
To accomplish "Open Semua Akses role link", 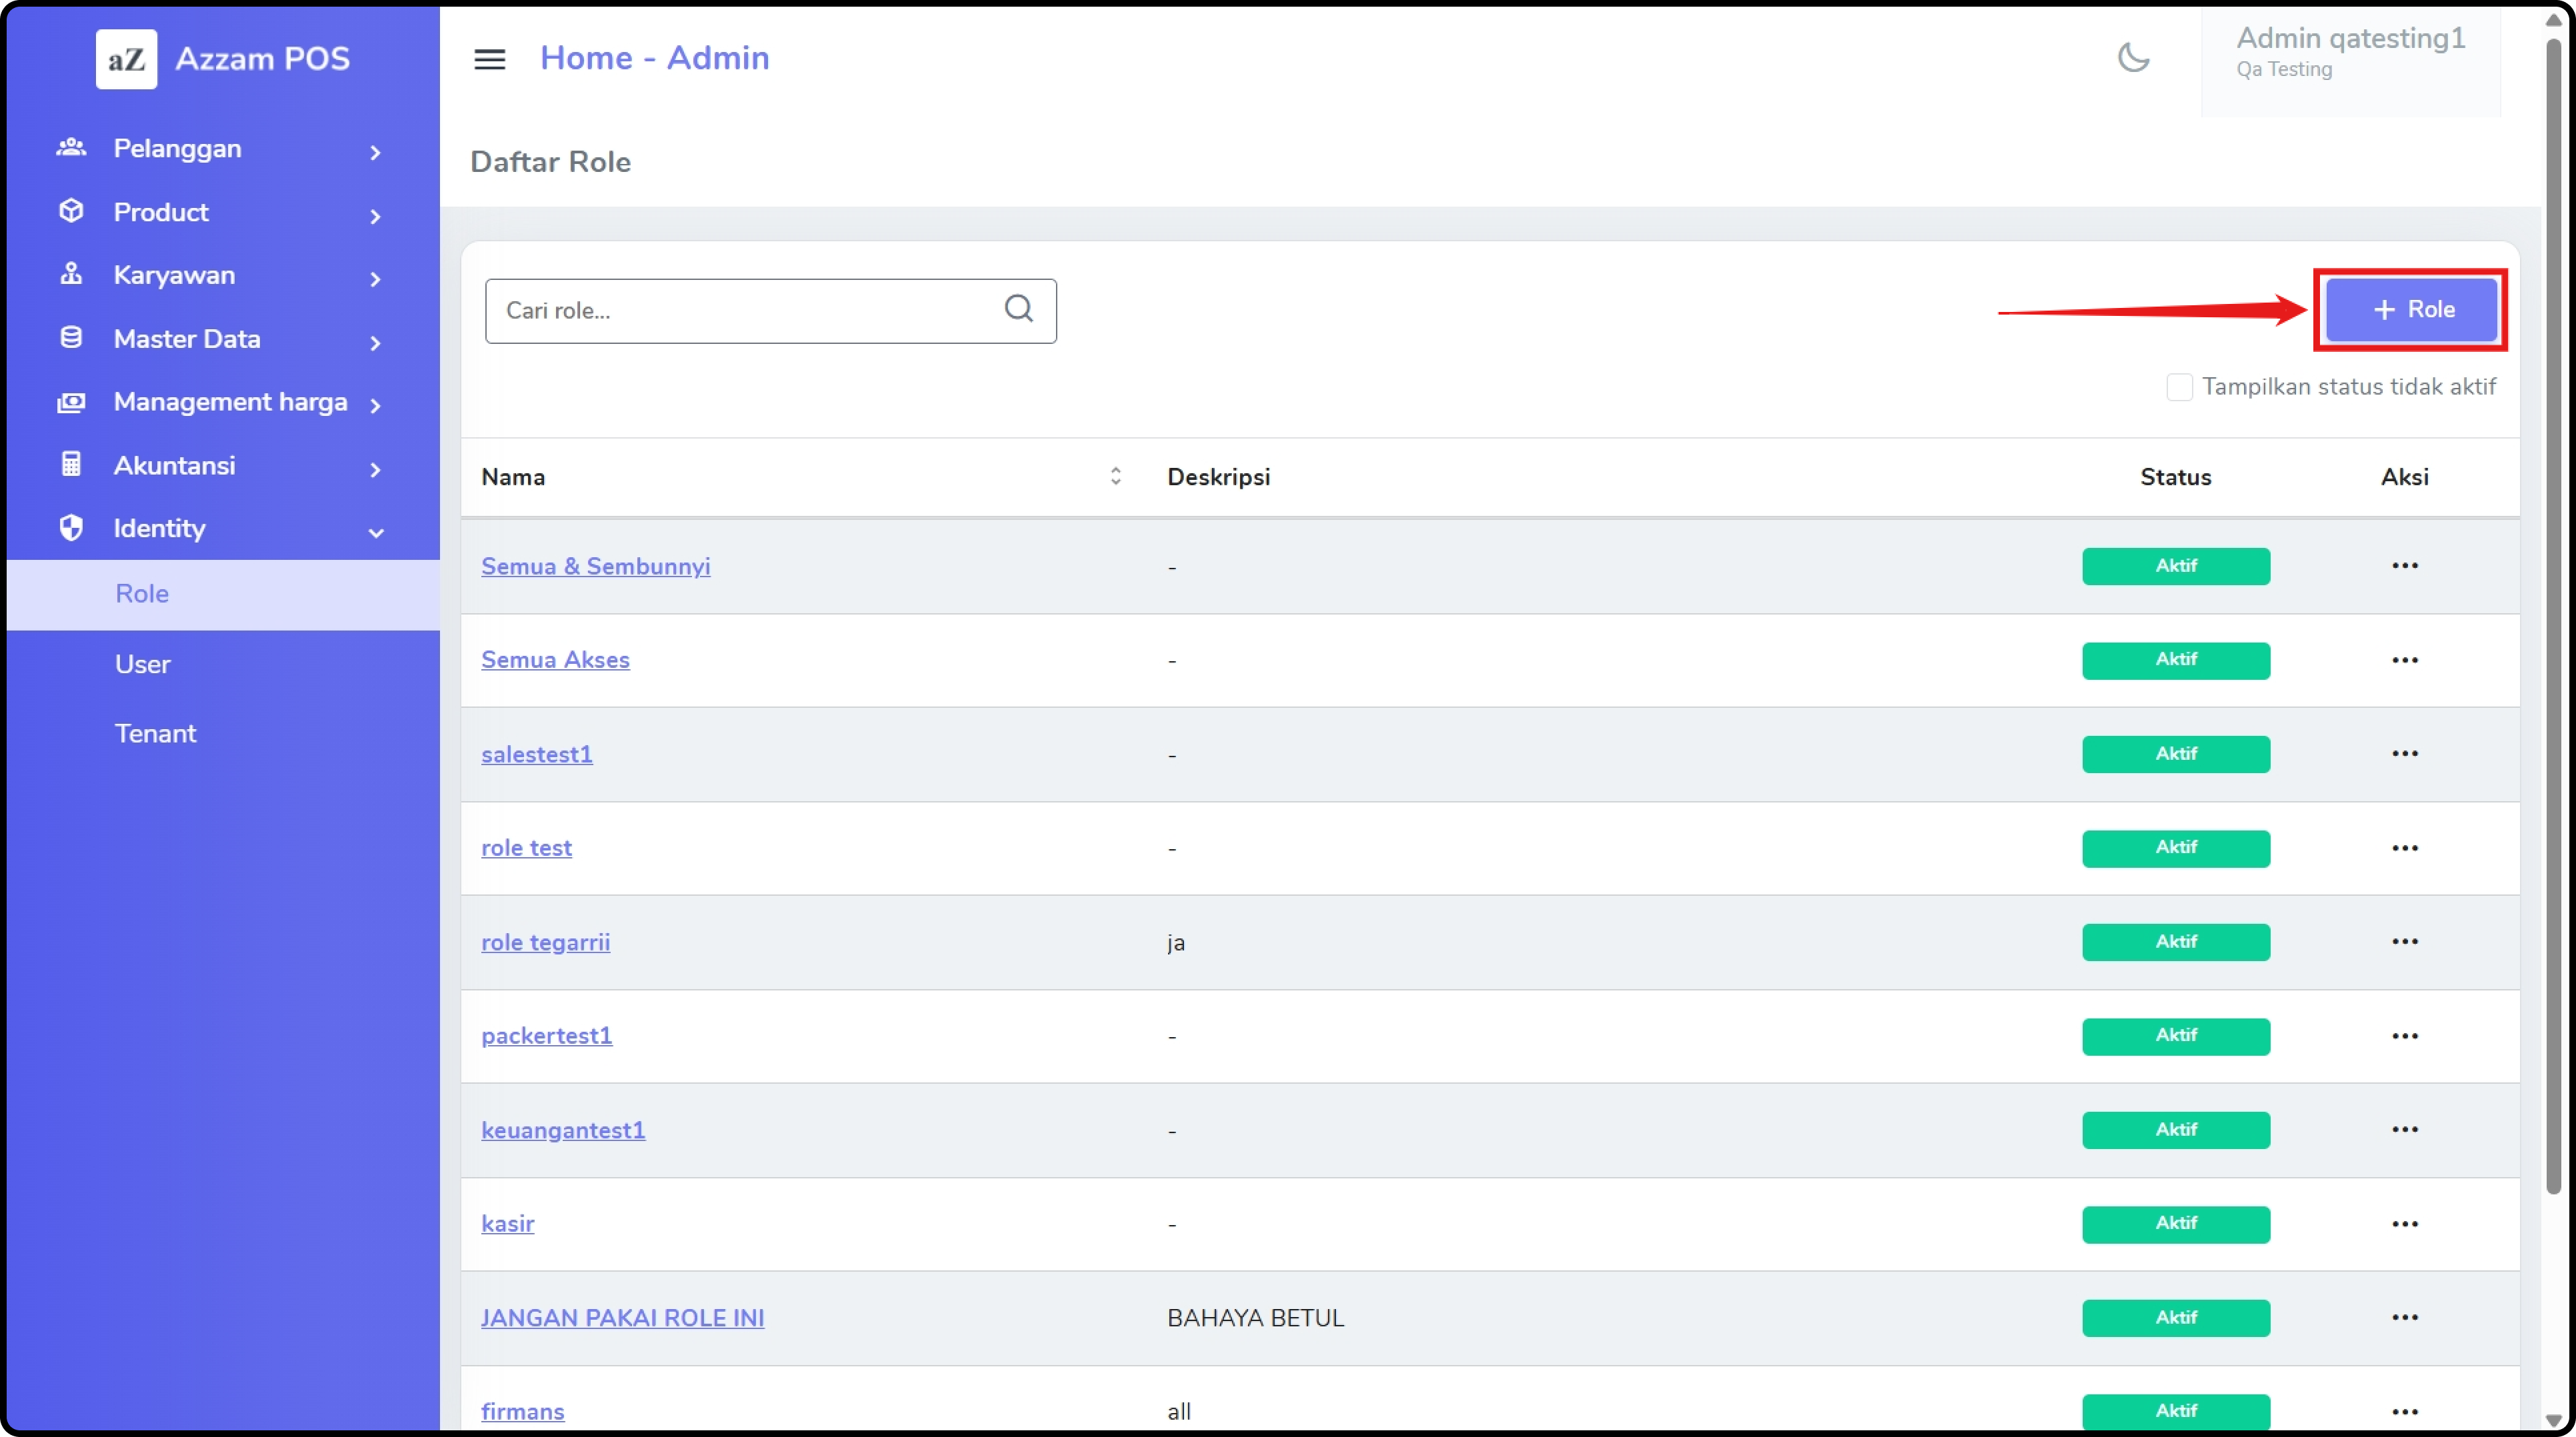I will 555,660.
